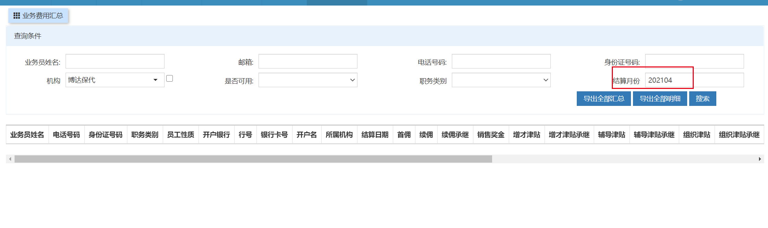Click the horizontal scrollbar left arrow
Screen dimensions: 768x228
(x=10, y=159)
